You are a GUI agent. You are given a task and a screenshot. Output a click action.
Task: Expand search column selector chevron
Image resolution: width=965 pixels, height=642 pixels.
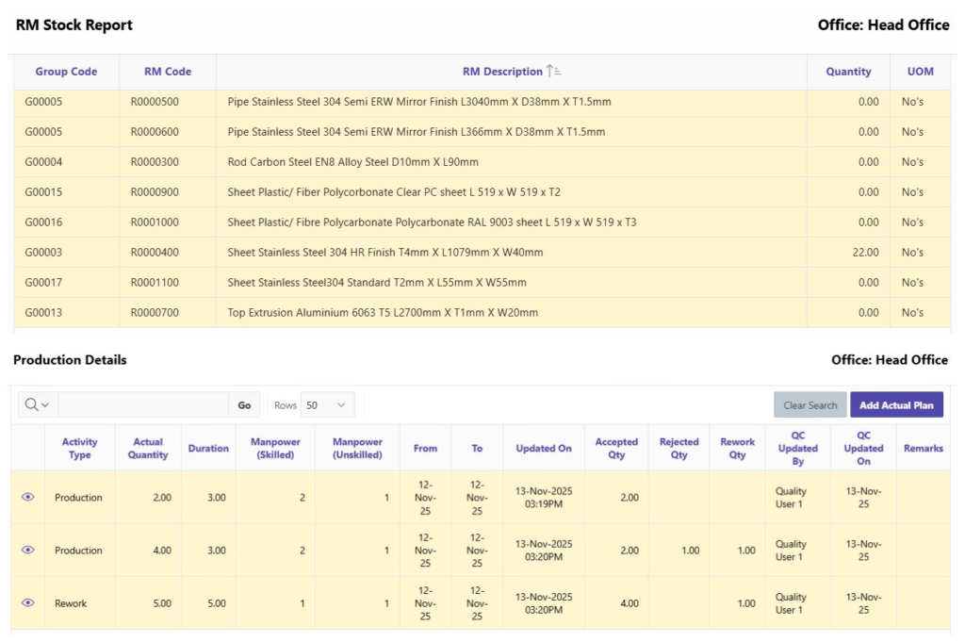click(x=45, y=405)
